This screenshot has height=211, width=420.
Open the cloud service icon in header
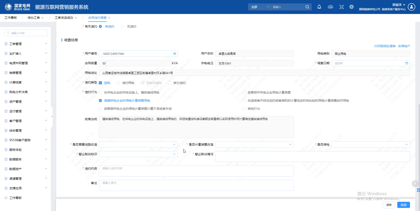[330, 7]
